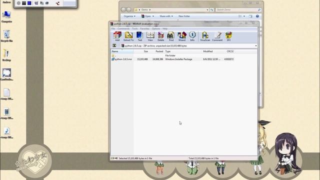
Task: Click the up-one-level icon beside address bar
Action: (114, 45)
